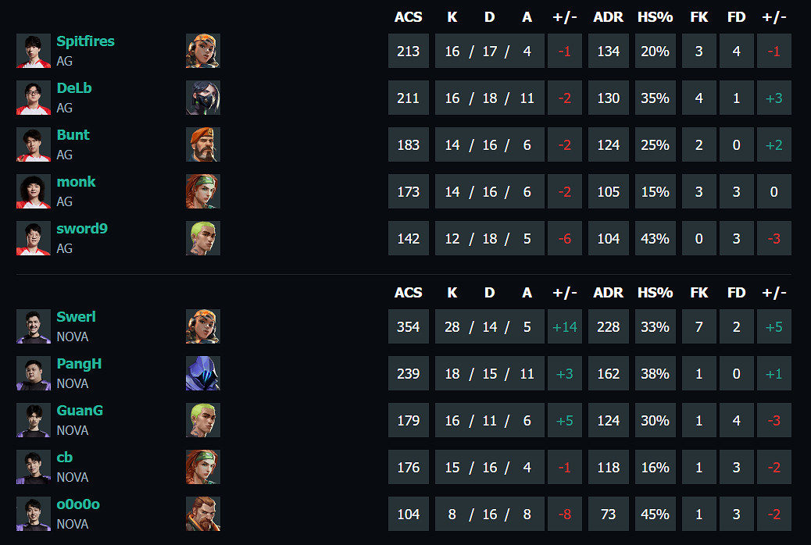Open Swerl's player profile link
The height and width of the screenshot is (545, 811).
point(76,317)
